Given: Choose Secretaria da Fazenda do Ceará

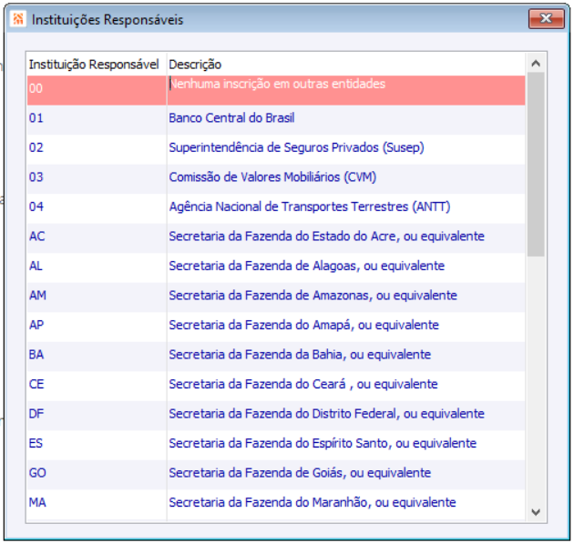Looking at the screenshot, I should click(346, 385).
